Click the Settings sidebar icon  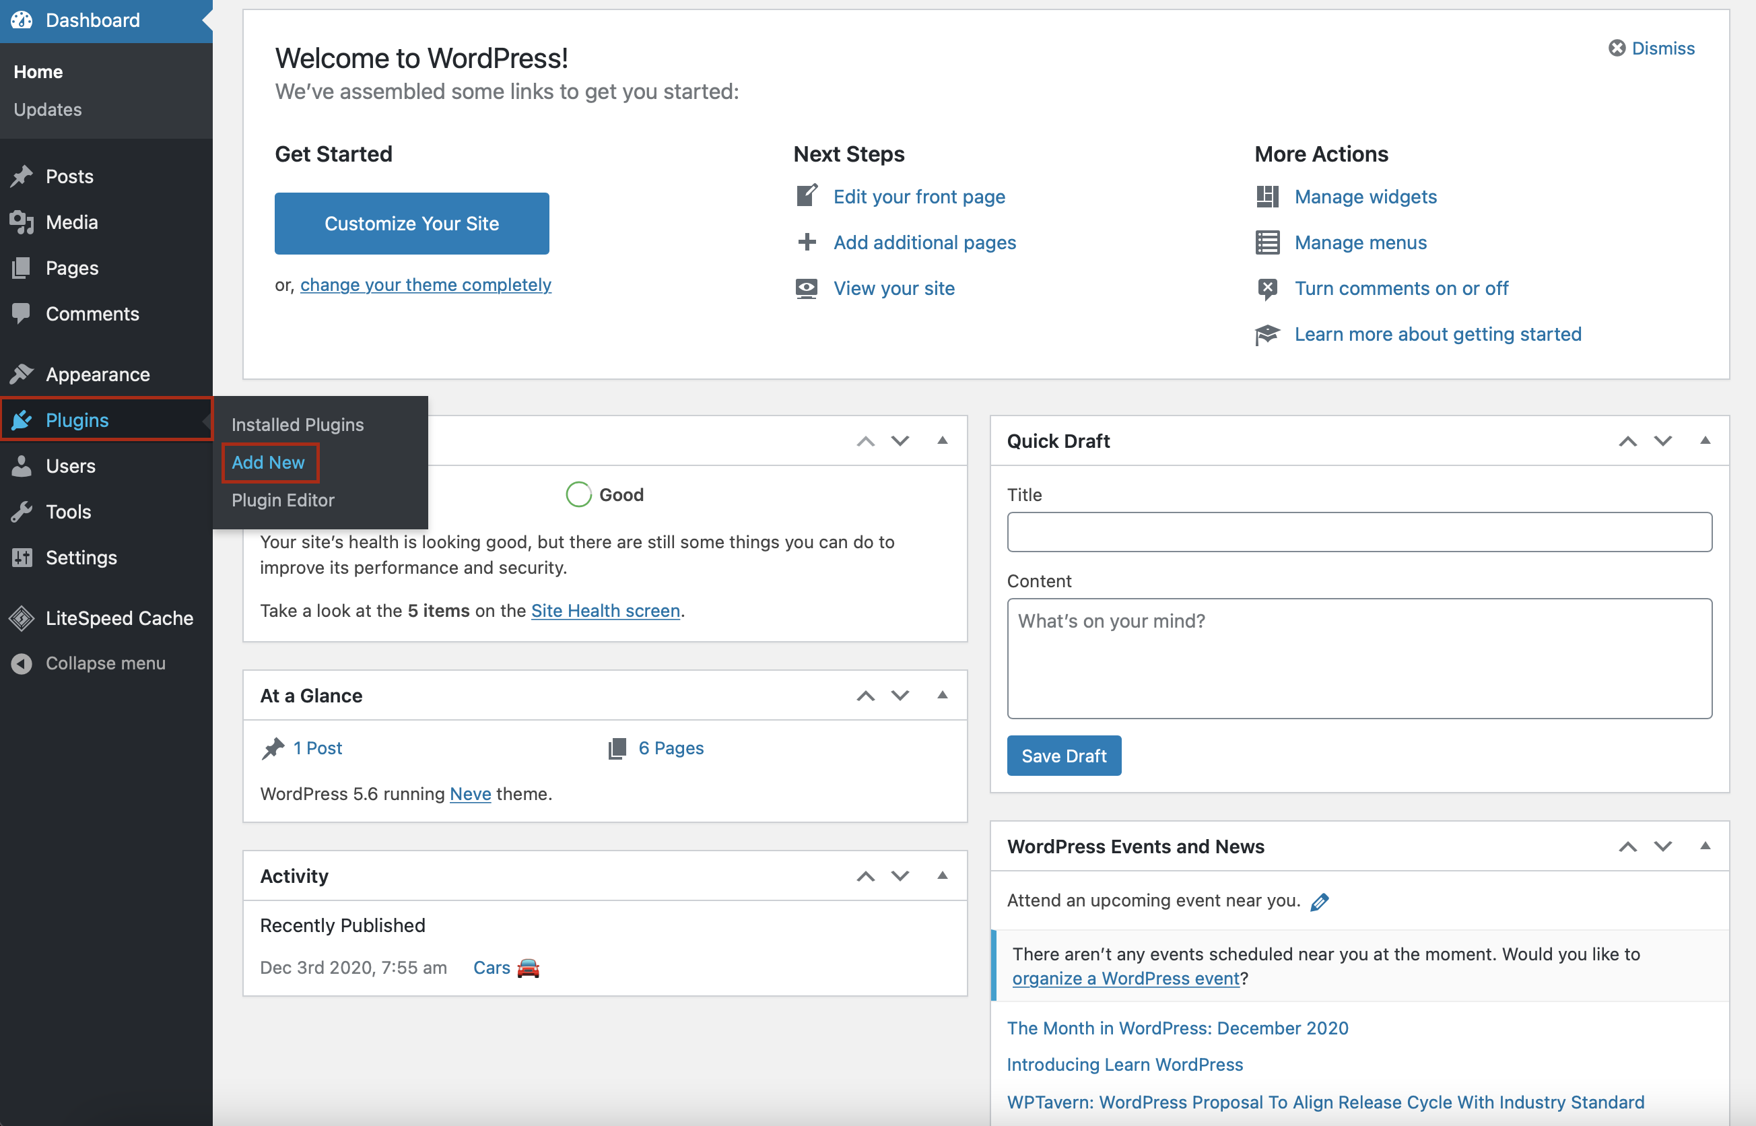[x=23, y=557]
